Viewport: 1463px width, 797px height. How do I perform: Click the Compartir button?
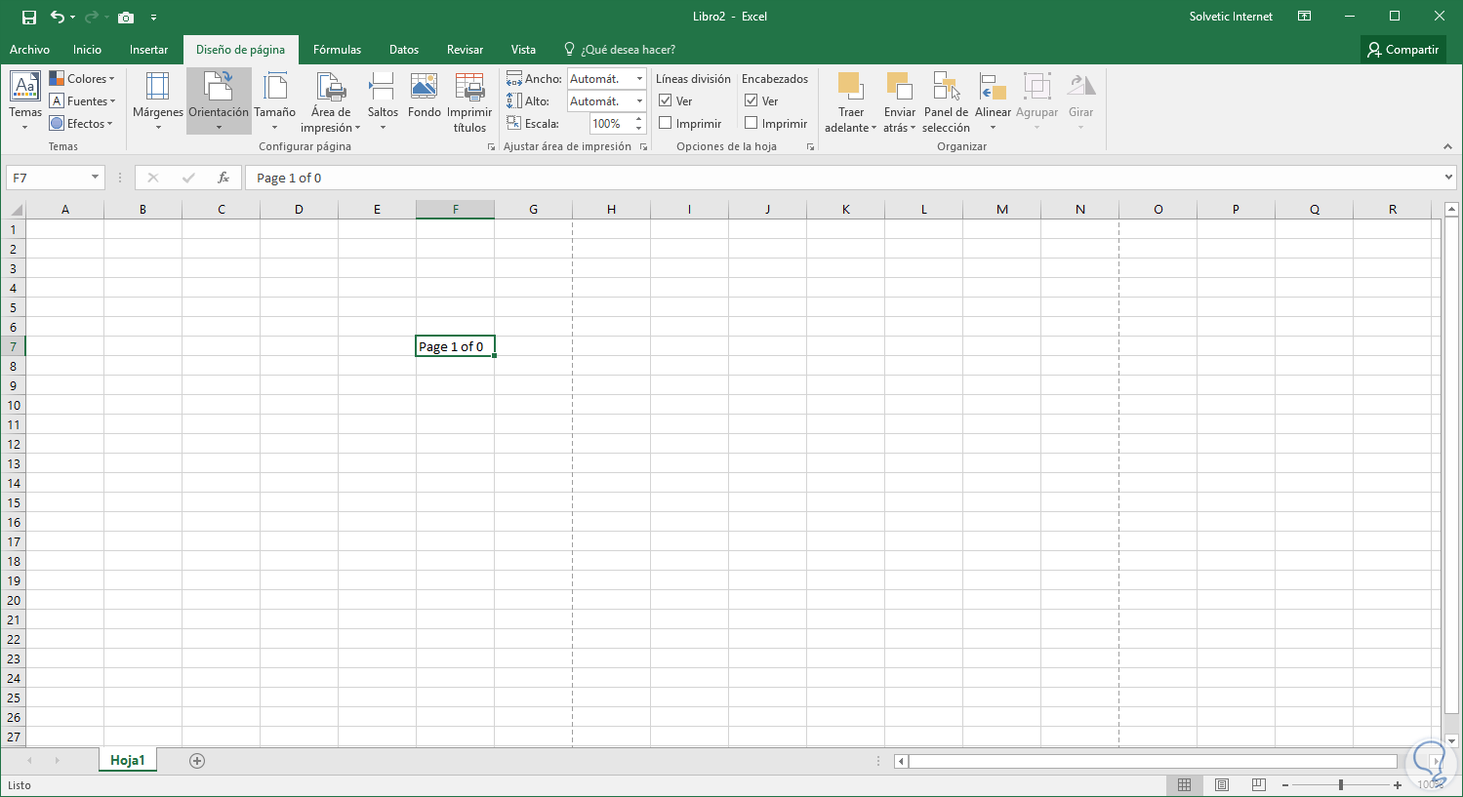click(1403, 50)
